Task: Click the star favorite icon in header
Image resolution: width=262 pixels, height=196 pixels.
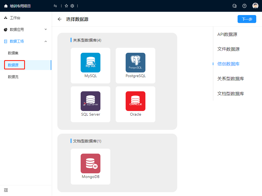Action: [x=66, y=6]
